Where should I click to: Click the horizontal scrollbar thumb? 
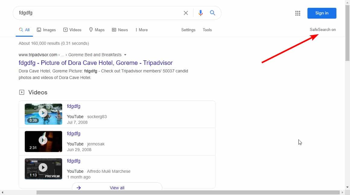point(188,192)
